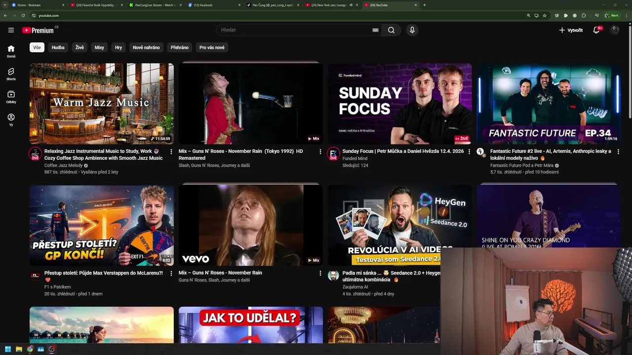
Task: Switch to Pan Čung TikTok tab
Action: 273,5
